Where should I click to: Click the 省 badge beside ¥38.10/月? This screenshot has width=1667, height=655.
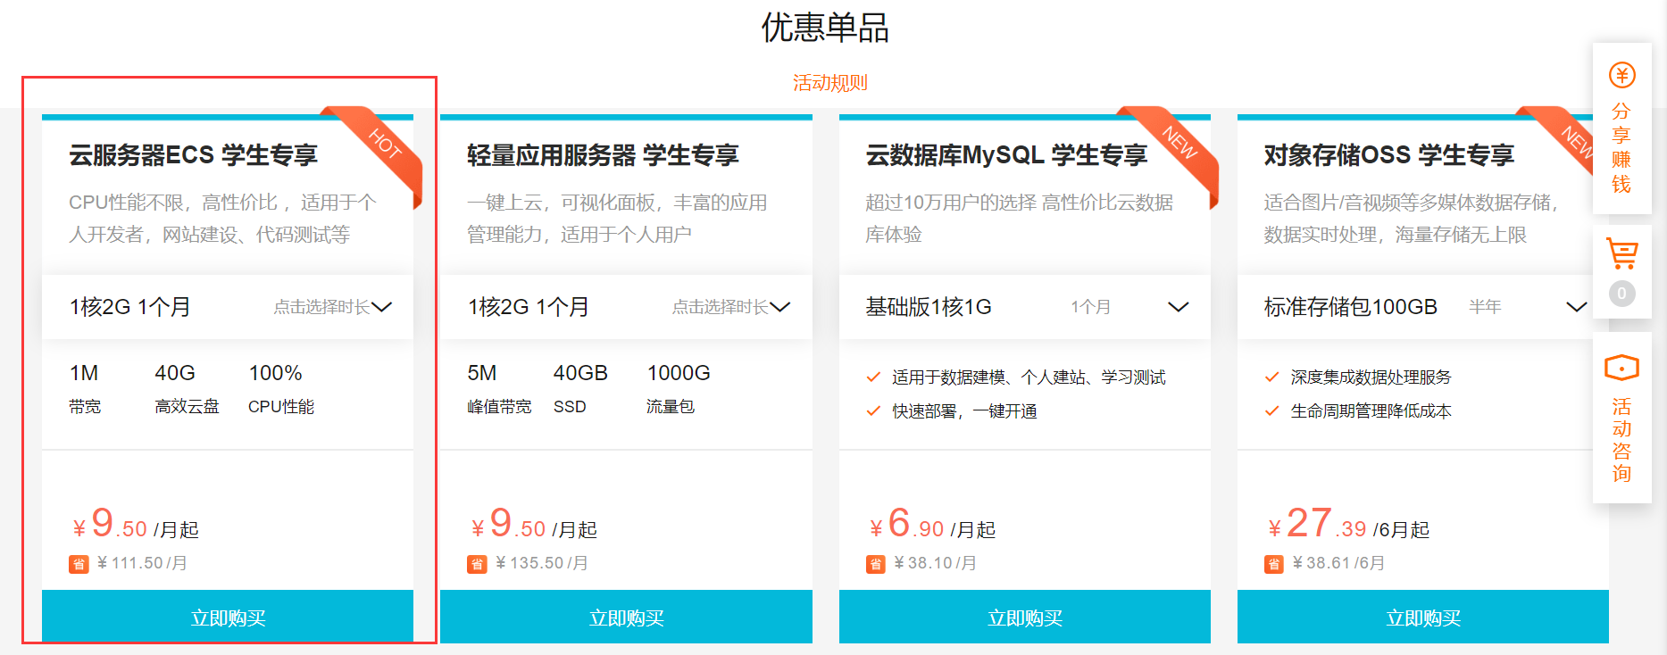[876, 564]
